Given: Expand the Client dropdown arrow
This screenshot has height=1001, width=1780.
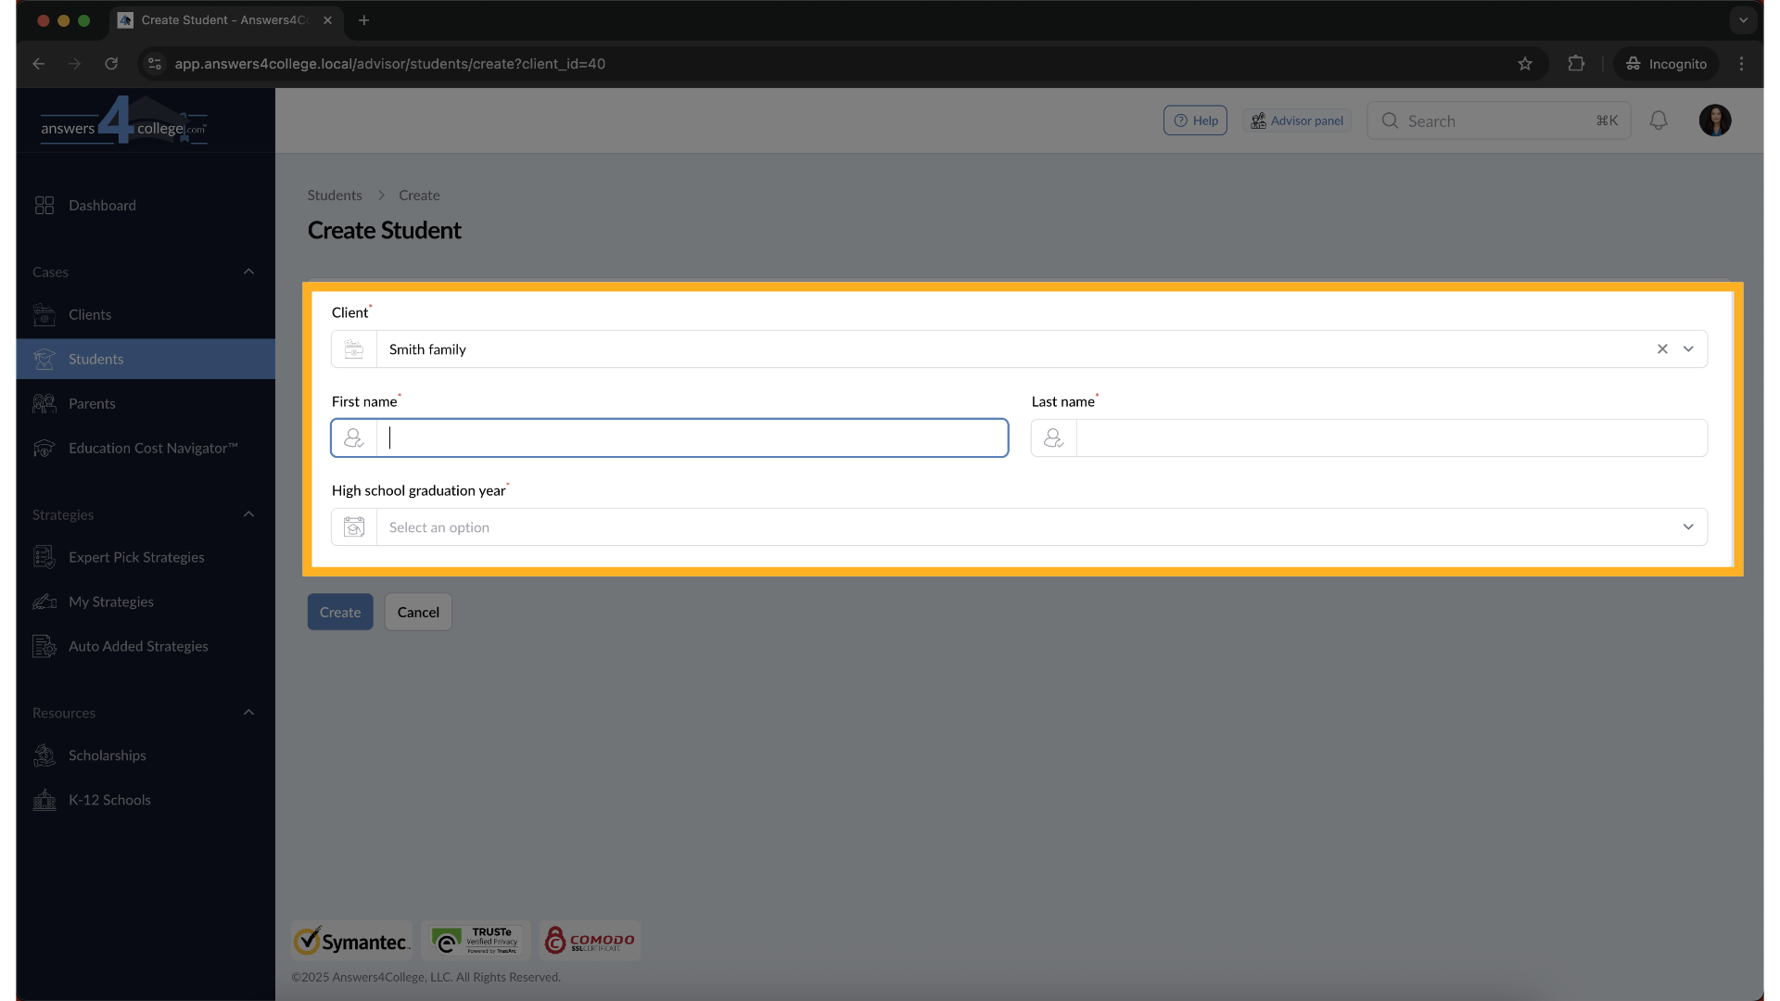Looking at the screenshot, I should coord(1688,349).
